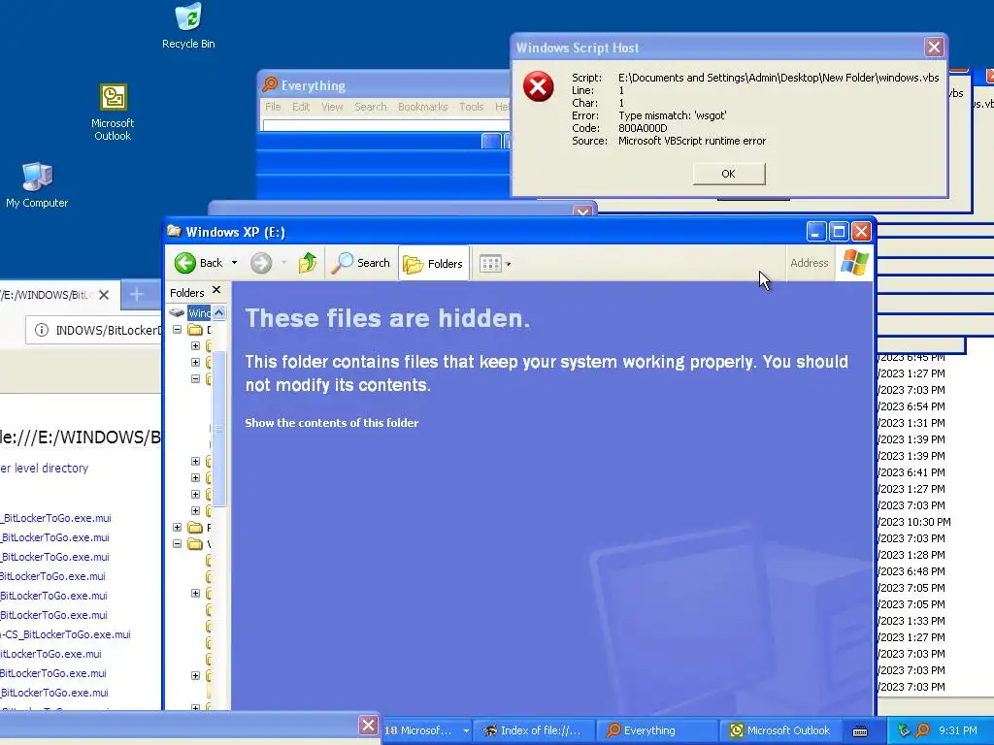Select the Windows XP drive in folder tree
This screenshot has height=745, width=994.
point(198,312)
